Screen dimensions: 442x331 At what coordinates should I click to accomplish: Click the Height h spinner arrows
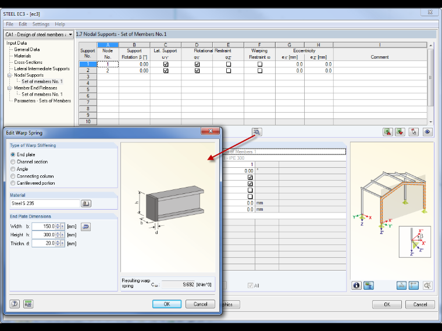point(58,235)
